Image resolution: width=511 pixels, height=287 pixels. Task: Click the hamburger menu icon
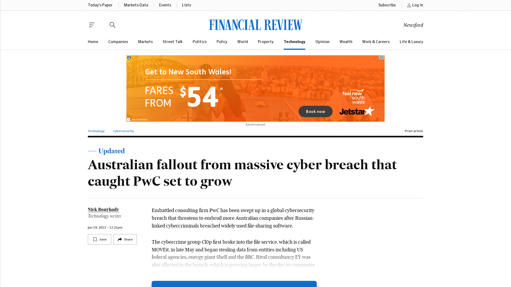(92, 25)
